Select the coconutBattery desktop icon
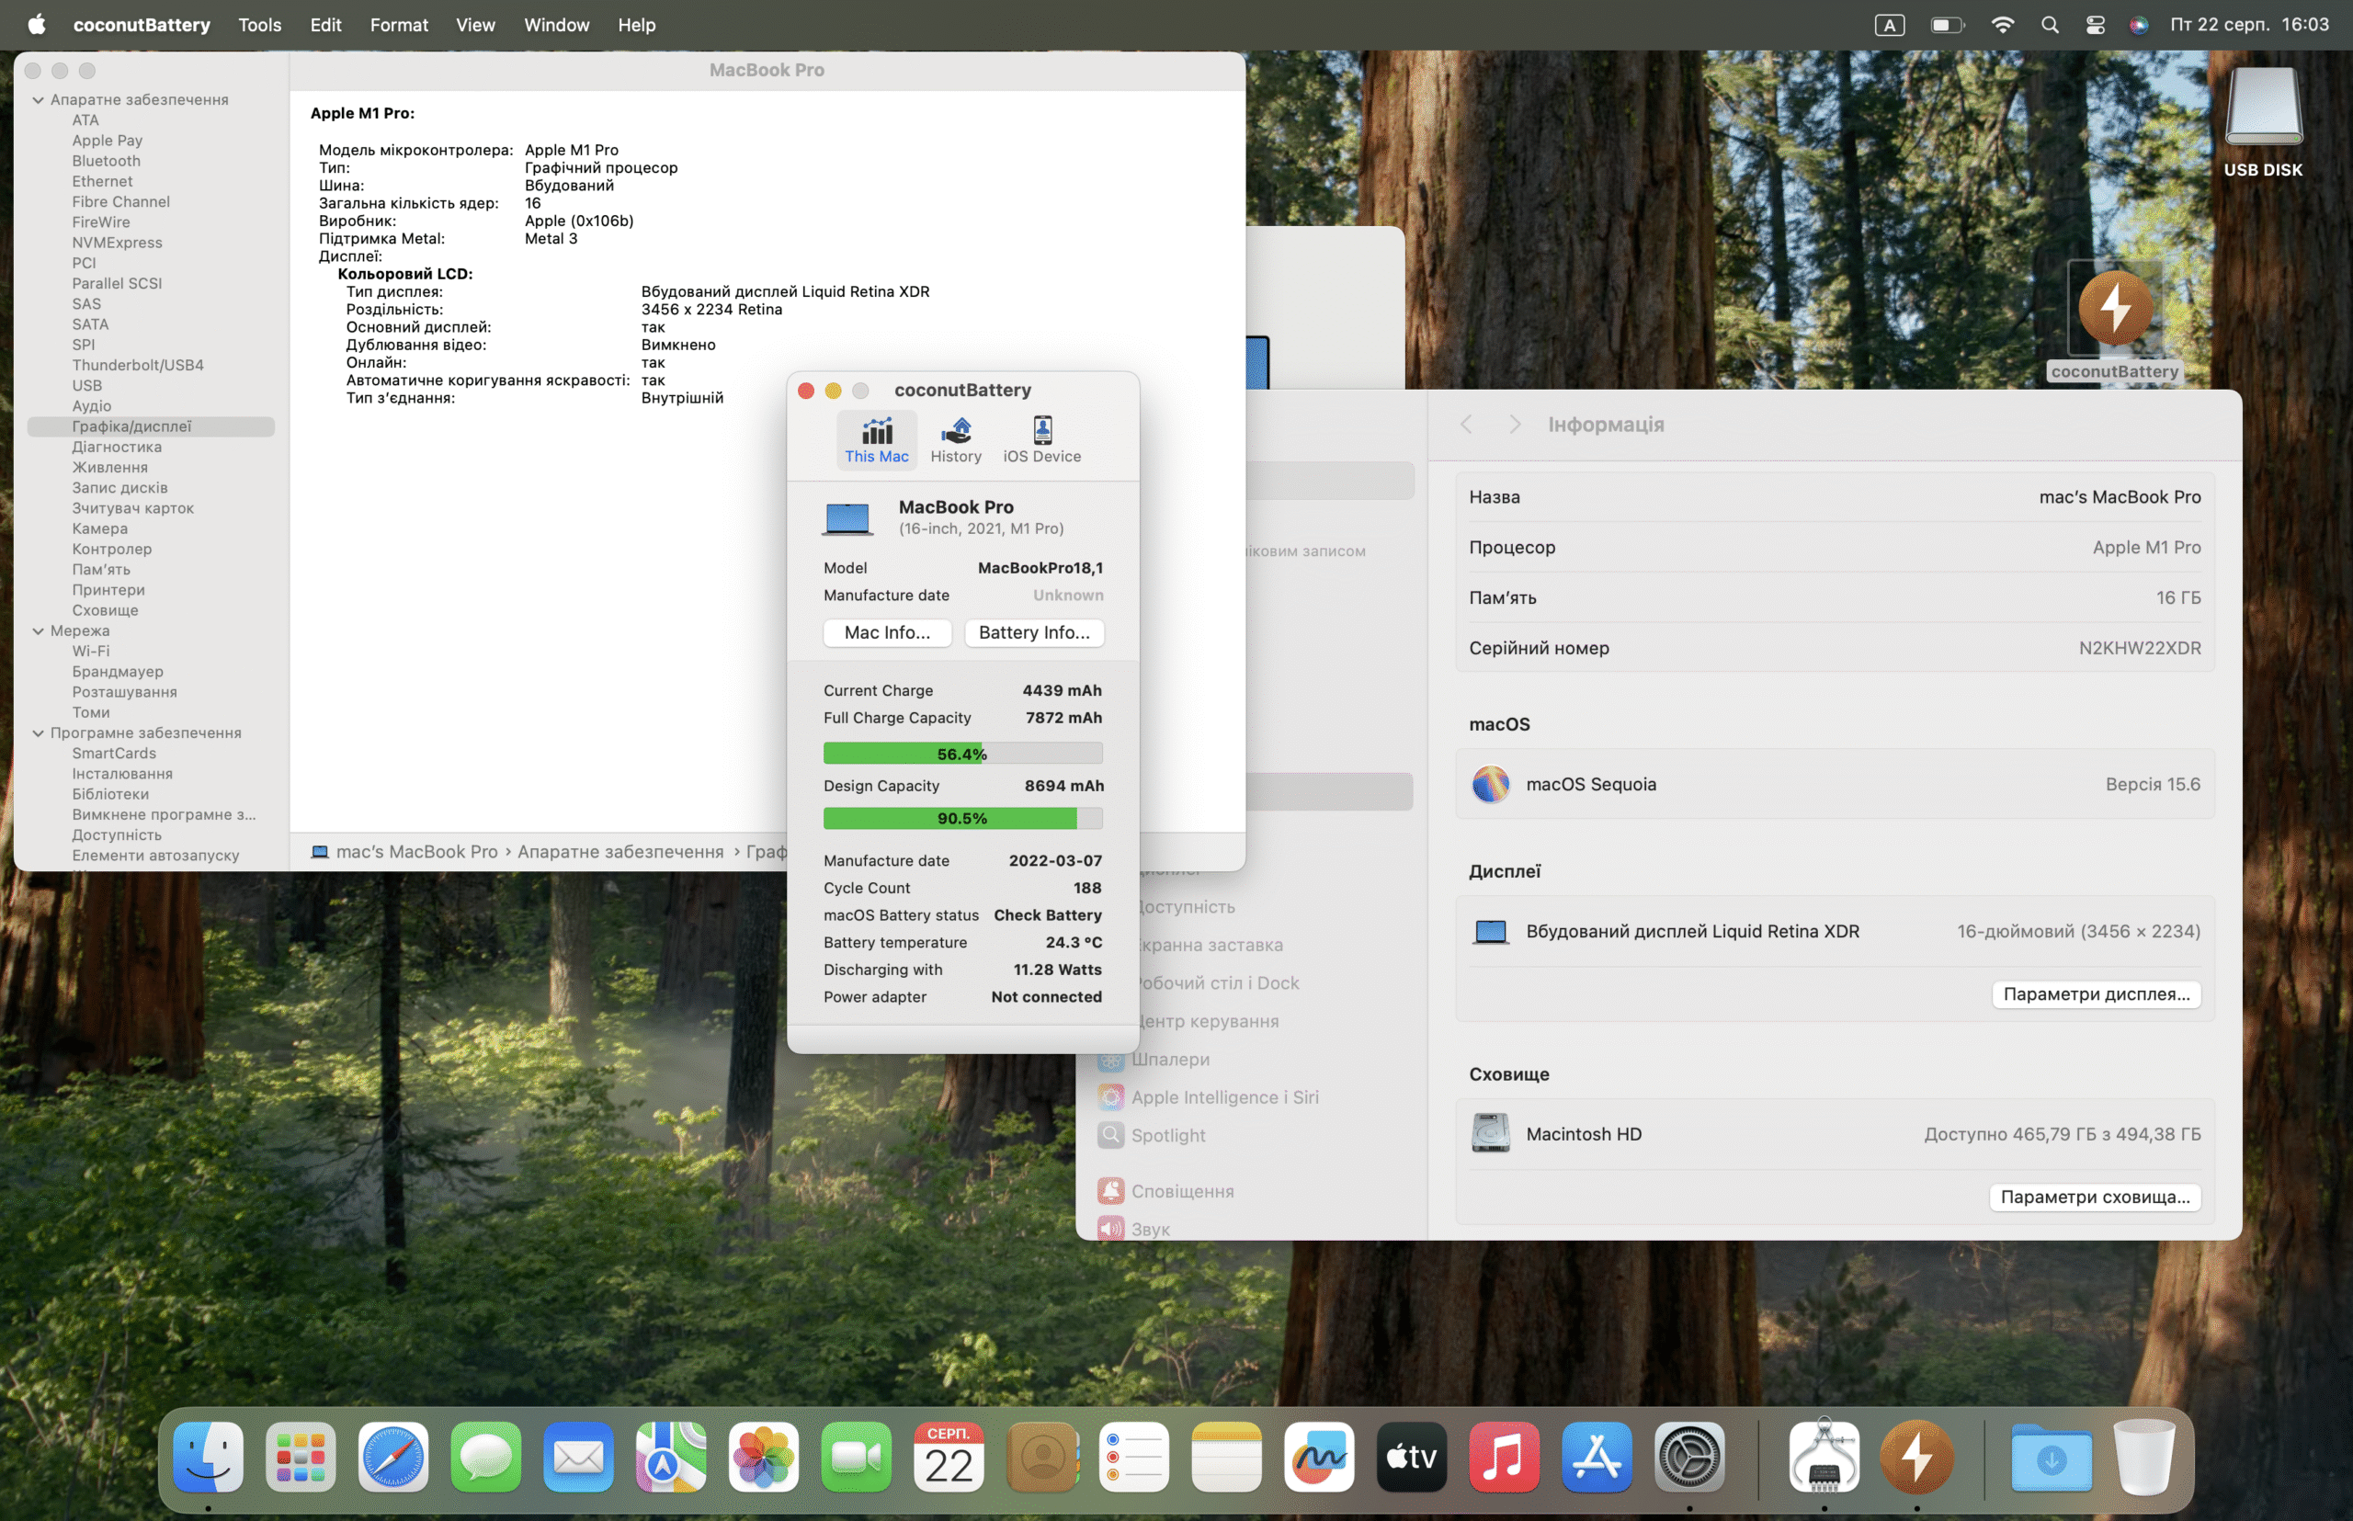 tap(2114, 321)
